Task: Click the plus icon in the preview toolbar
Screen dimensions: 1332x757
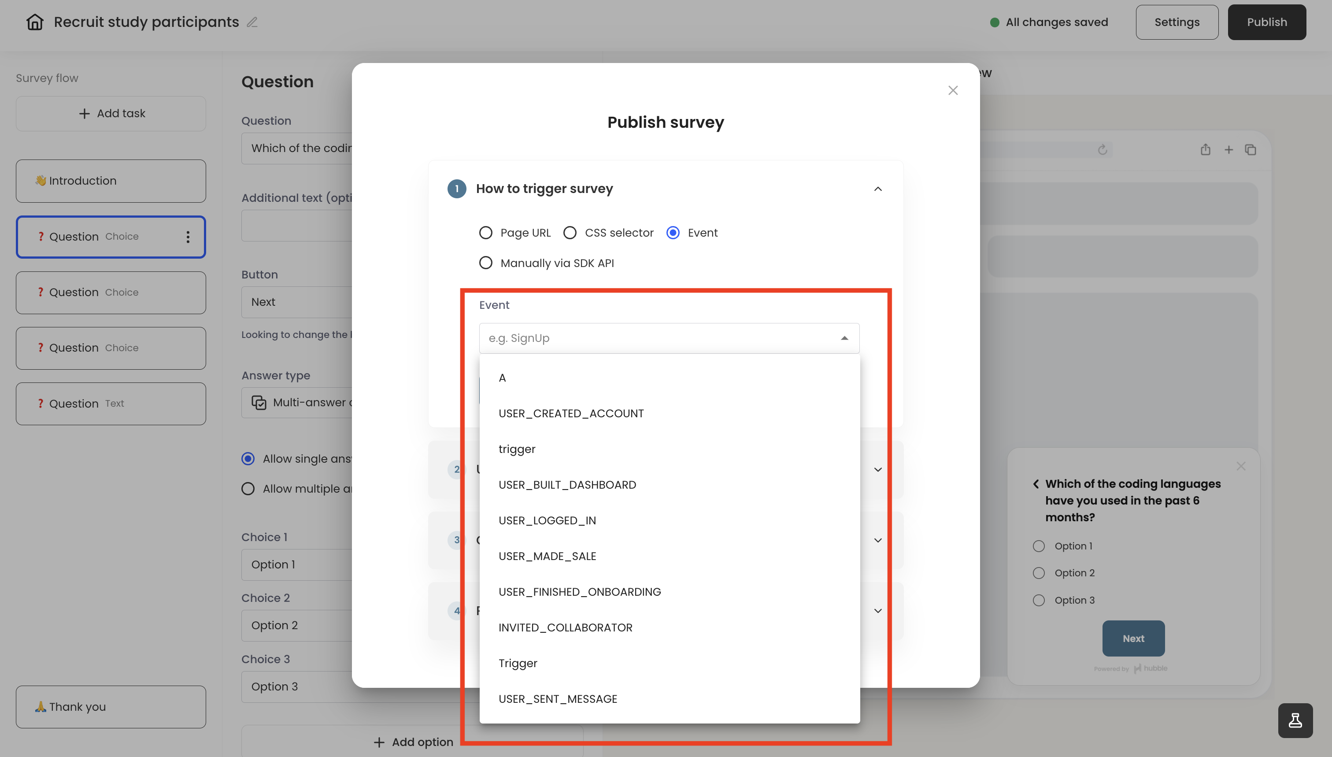Action: pos(1228,150)
